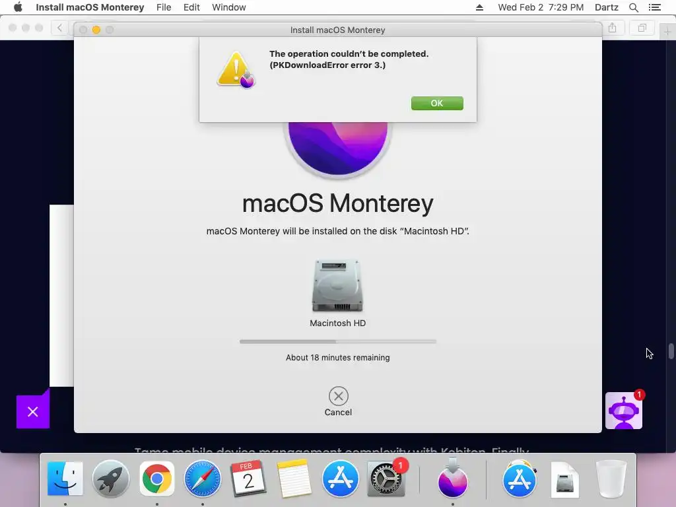Open the Edit menu
The width and height of the screenshot is (676, 507).
pyautogui.click(x=191, y=7)
